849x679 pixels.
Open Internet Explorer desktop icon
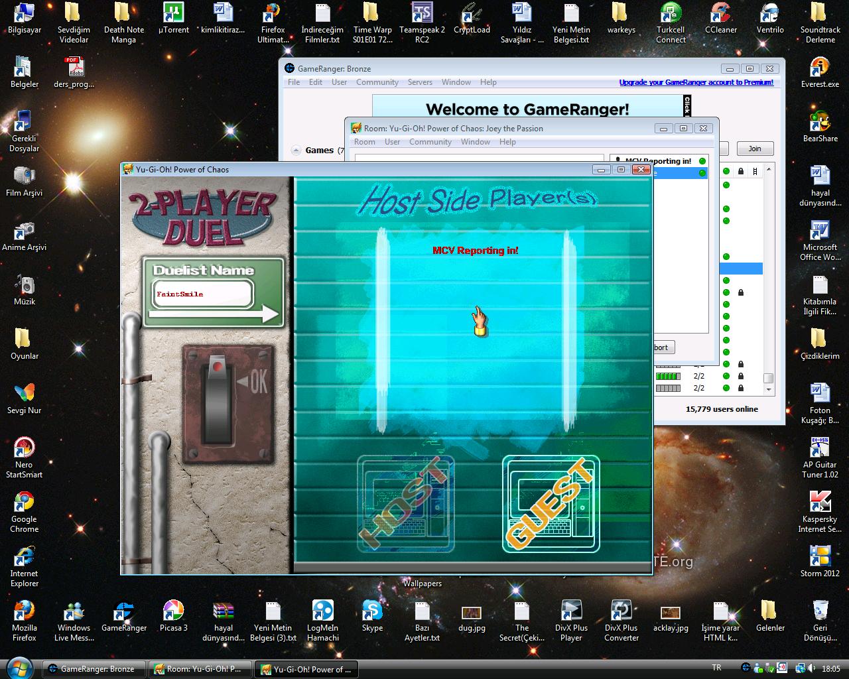[25, 567]
